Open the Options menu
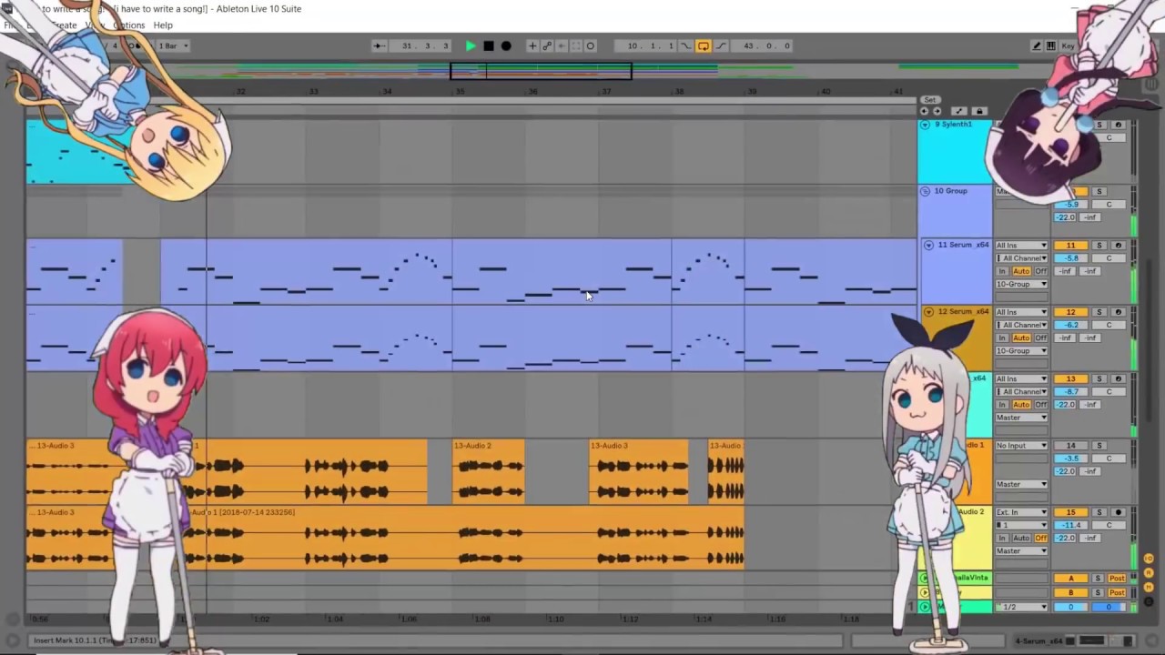1165x655 pixels. (128, 25)
